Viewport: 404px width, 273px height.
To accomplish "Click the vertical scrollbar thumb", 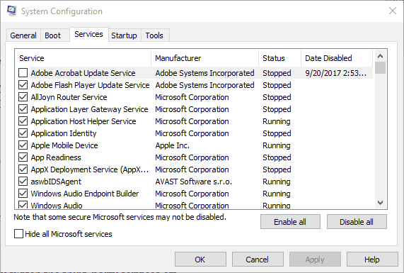I will [x=380, y=67].
